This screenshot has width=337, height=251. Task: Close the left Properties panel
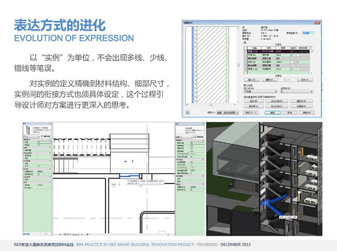click(51, 124)
